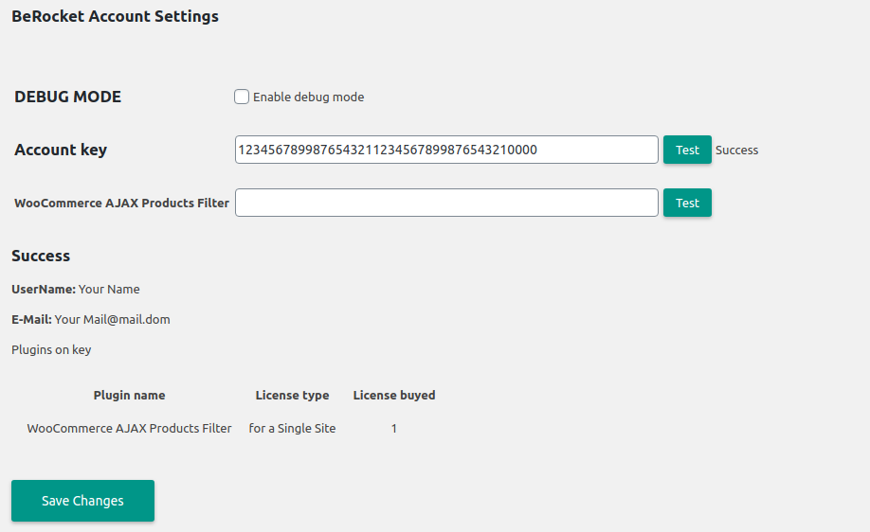Click into the Account key input field
The image size is (870, 532).
tap(445, 150)
